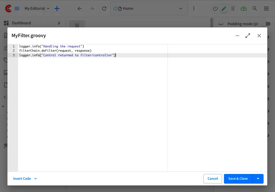Image resolution: width=275 pixels, height=192 pixels.
Task: Toggle the Padding mode switch
Action: [x=266, y=24]
